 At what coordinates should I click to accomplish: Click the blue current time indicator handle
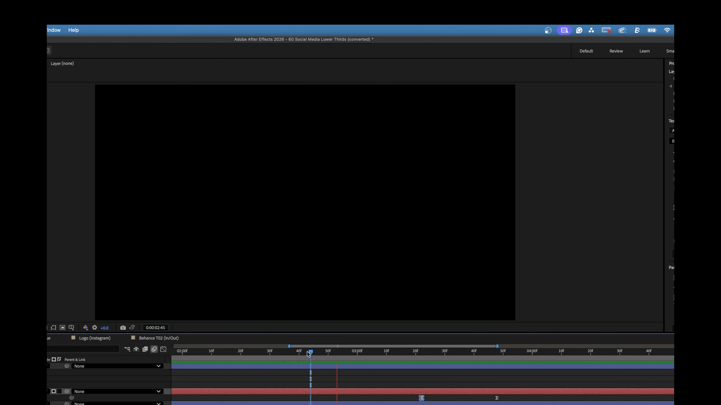(x=311, y=352)
